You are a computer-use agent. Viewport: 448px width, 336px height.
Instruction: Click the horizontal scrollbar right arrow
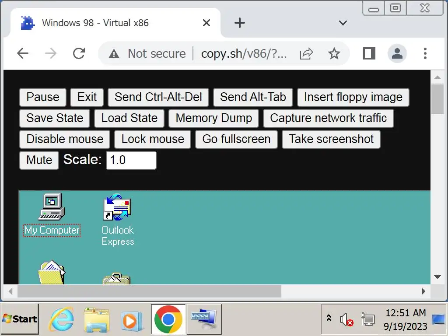click(x=423, y=291)
